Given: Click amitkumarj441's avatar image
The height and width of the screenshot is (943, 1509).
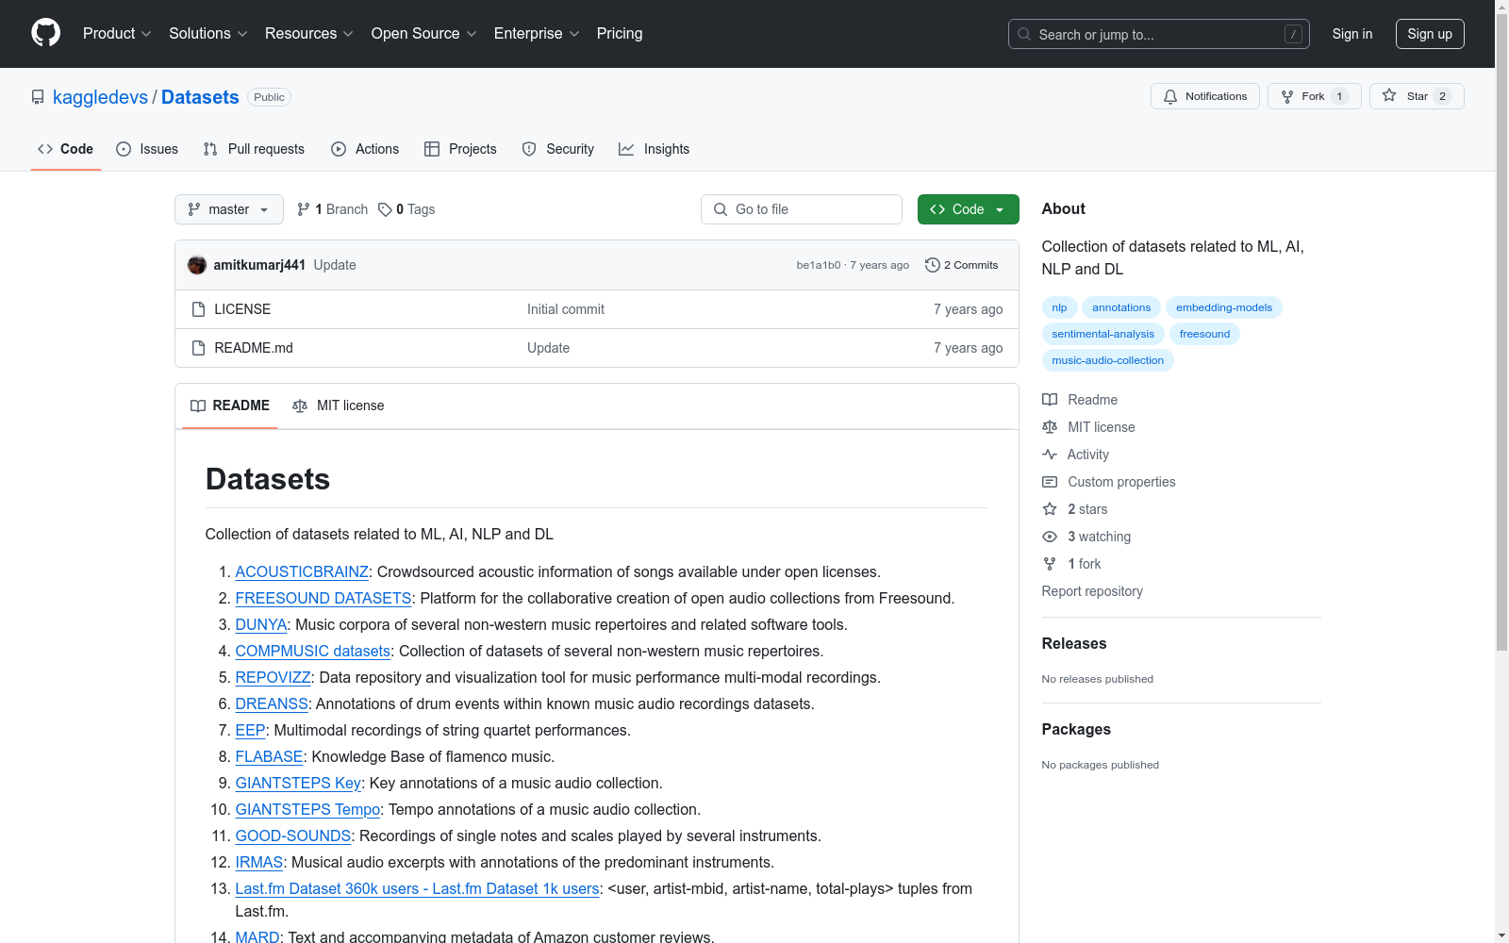Looking at the screenshot, I should pyautogui.click(x=197, y=265).
